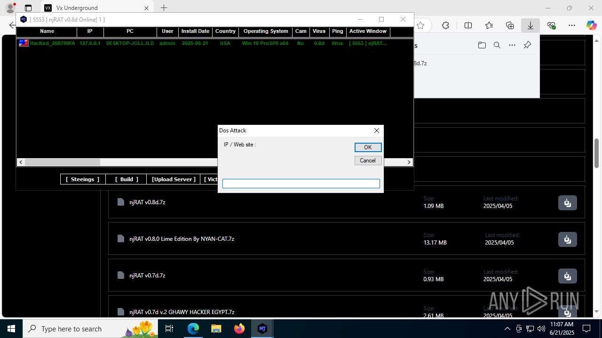The width and height of the screenshot is (602, 338).
Task: Click flag icon in HacKed_26B799FA row
Action: pyautogui.click(x=24, y=43)
